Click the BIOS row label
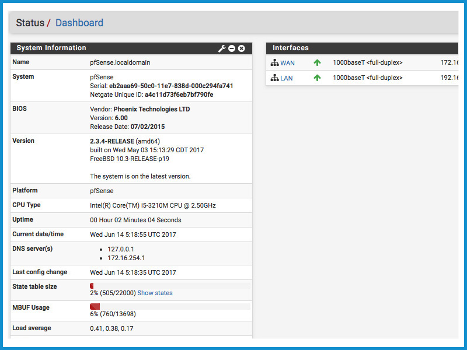Screen dimensions: 467x350 pyautogui.click(x=20, y=108)
